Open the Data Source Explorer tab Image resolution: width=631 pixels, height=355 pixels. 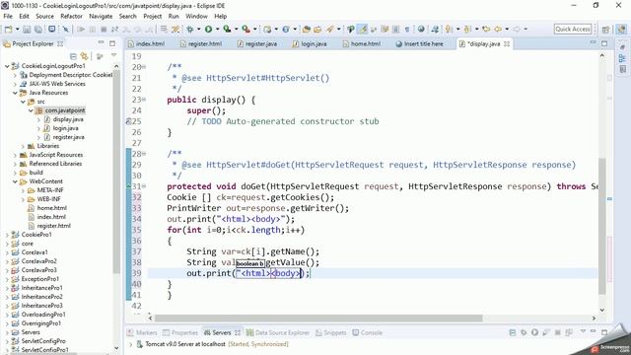[278, 333]
